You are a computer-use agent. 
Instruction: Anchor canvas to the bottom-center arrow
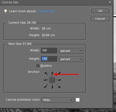click(52, 86)
